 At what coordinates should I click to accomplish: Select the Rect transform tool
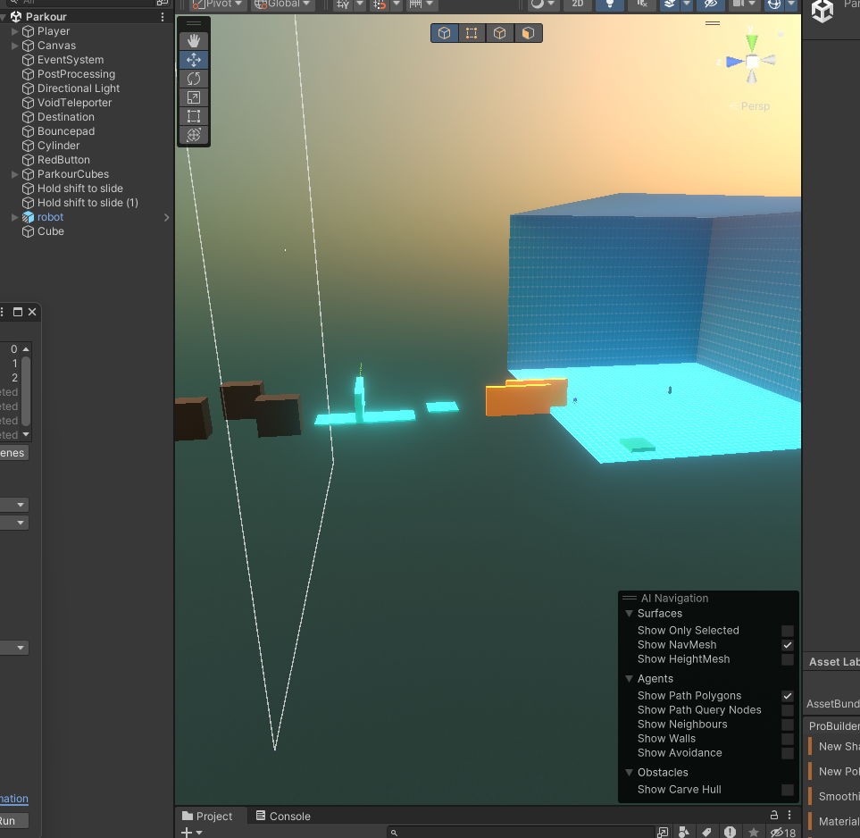click(194, 116)
